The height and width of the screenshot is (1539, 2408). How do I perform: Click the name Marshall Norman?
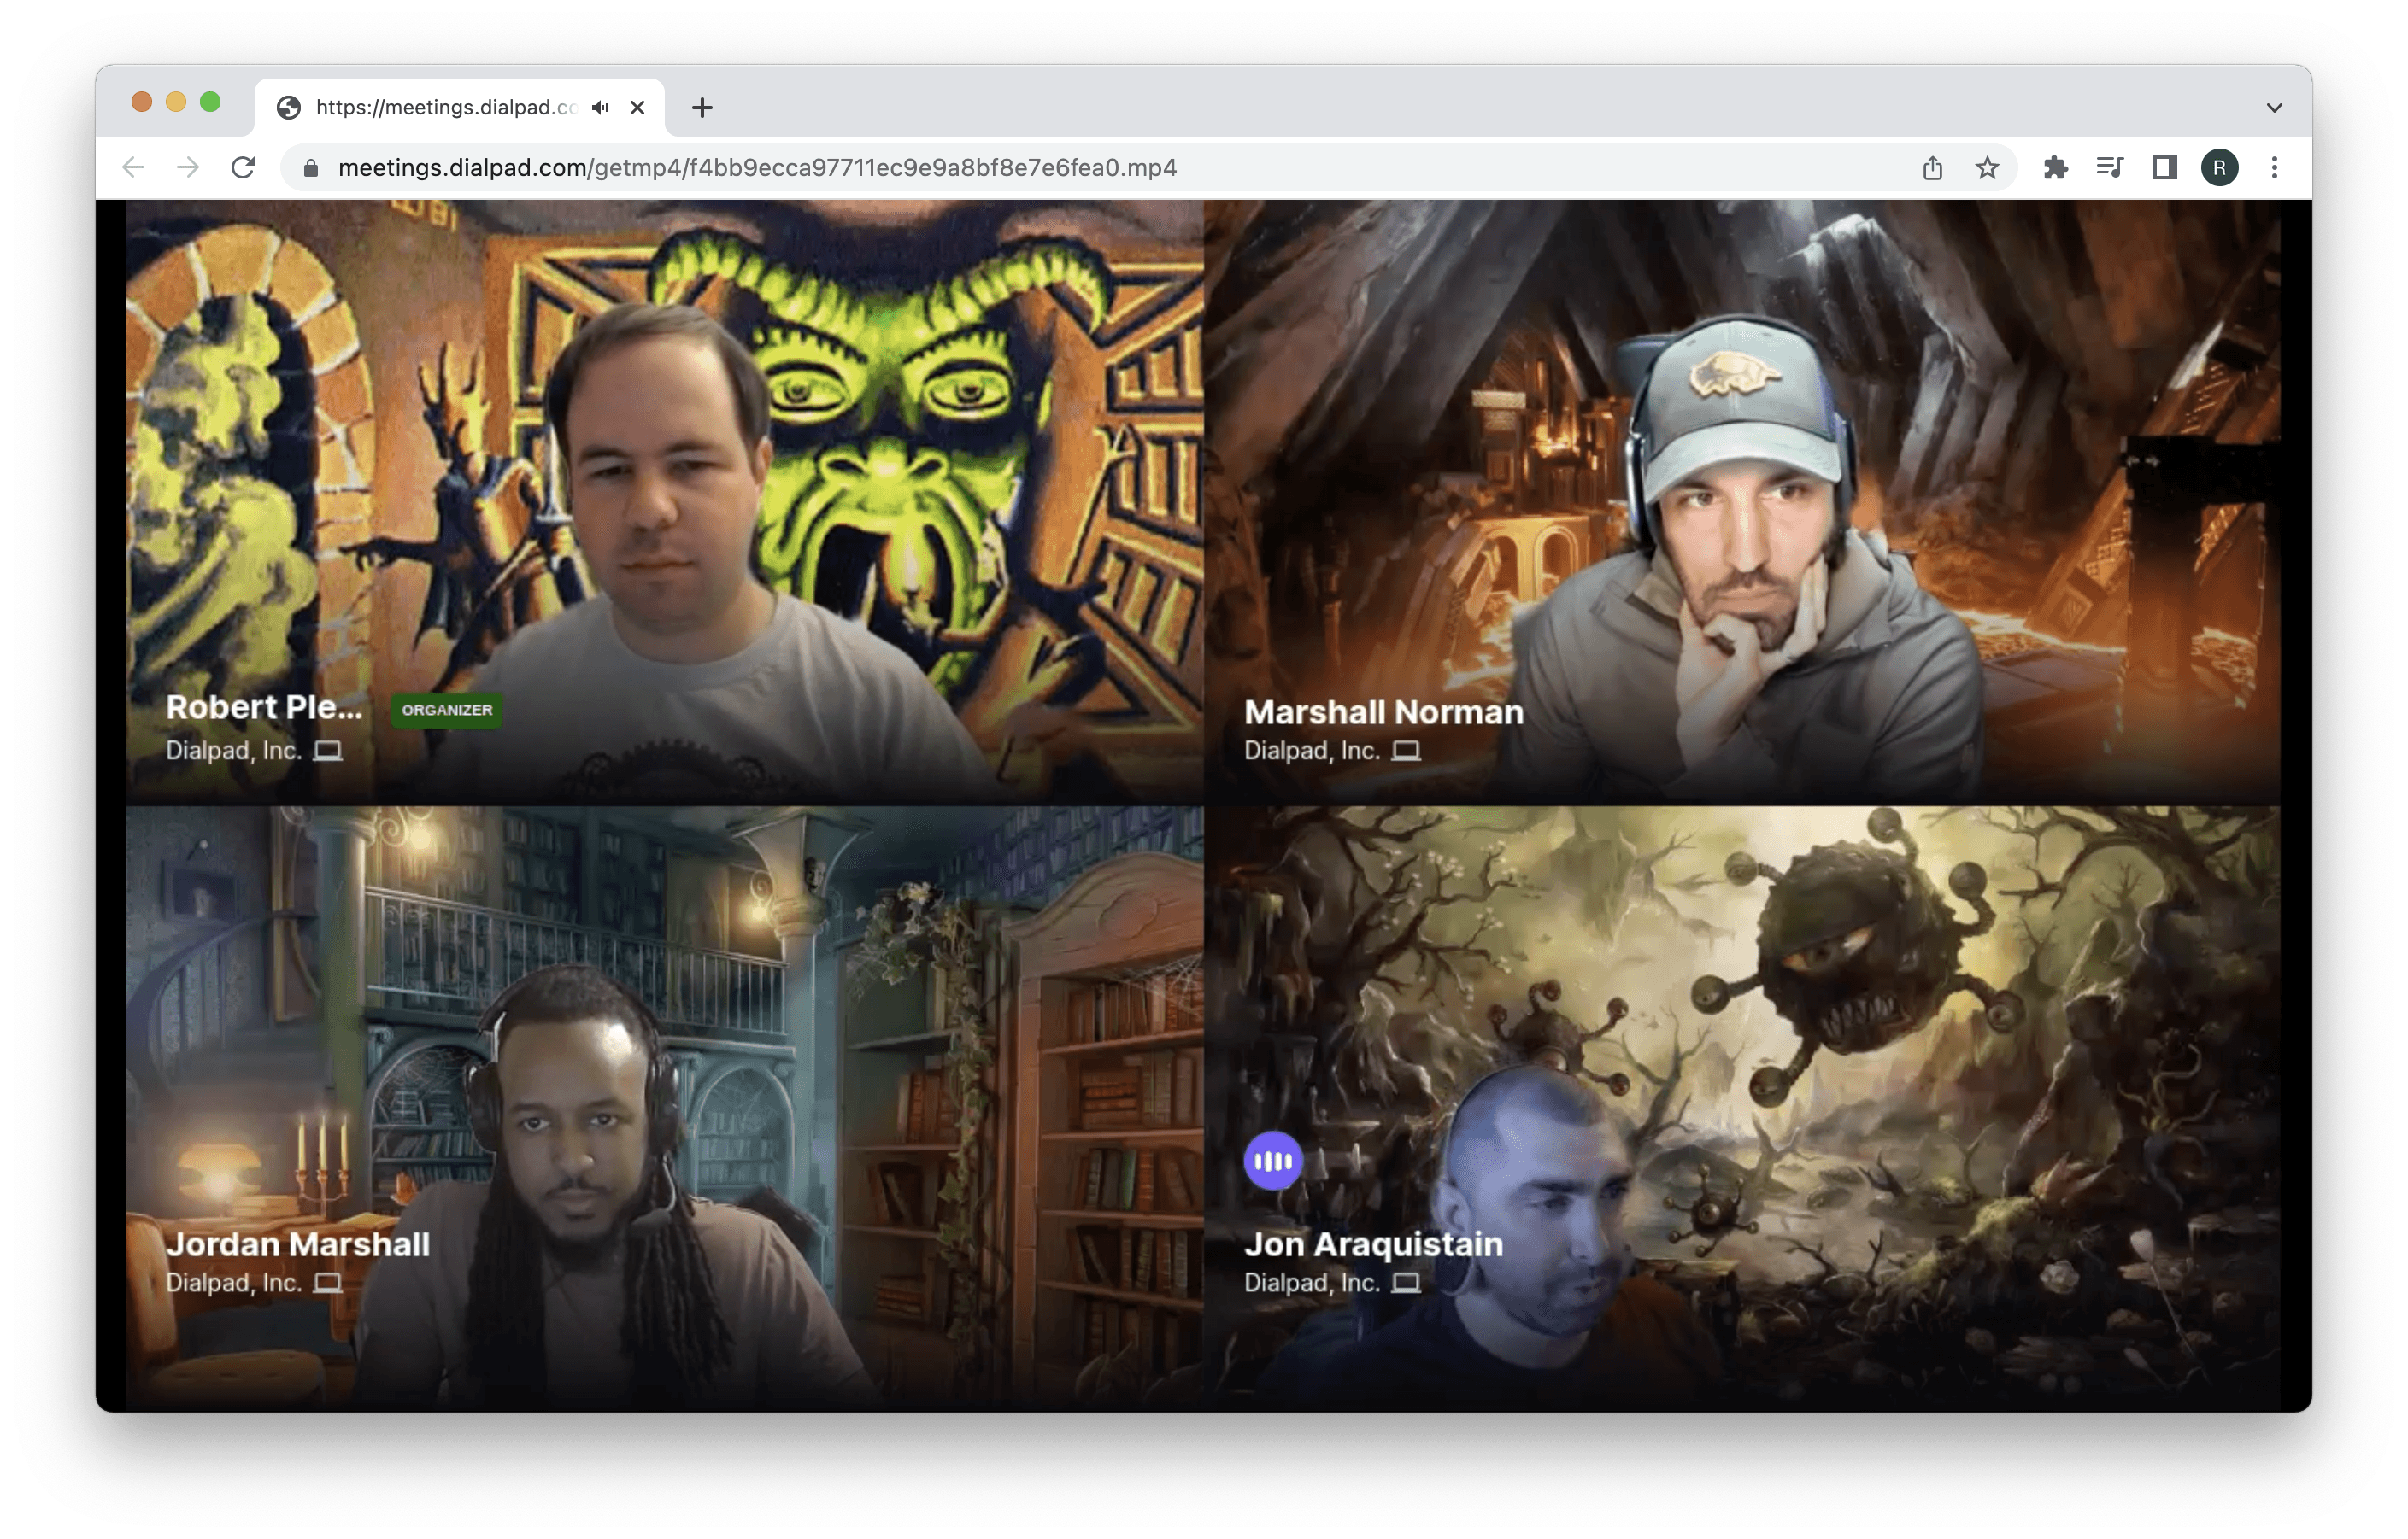[1384, 712]
